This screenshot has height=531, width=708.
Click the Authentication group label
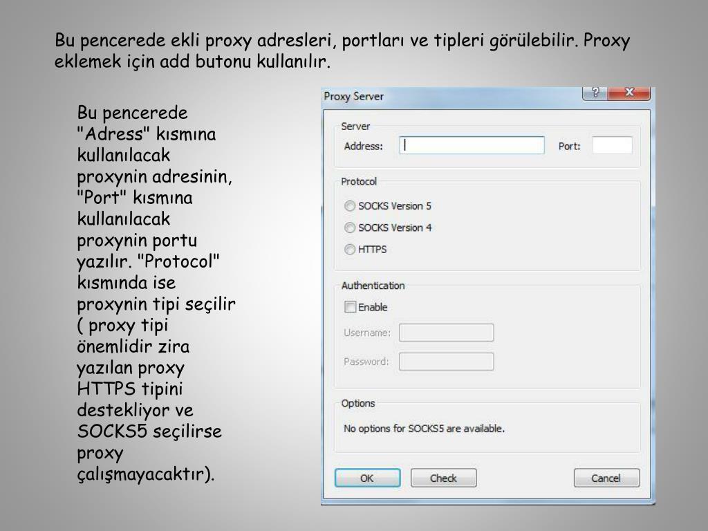click(373, 286)
